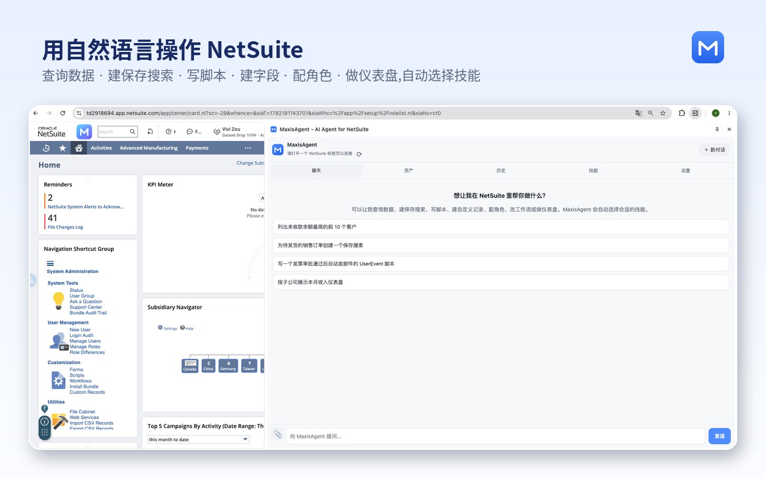Switch to the 资产 tab
This screenshot has height=478, width=766.
[409, 171]
